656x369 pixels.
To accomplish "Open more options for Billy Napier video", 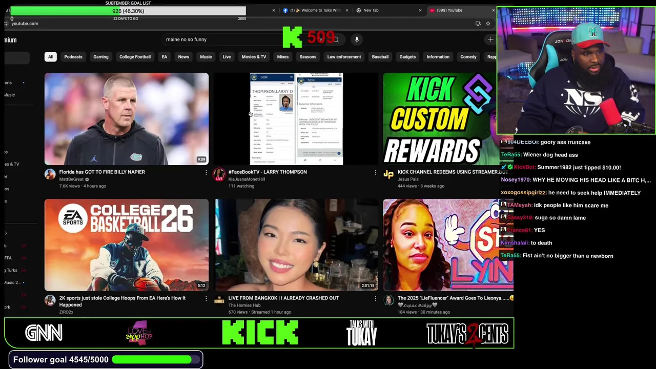I will pyautogui.click(x=206, y=172).
